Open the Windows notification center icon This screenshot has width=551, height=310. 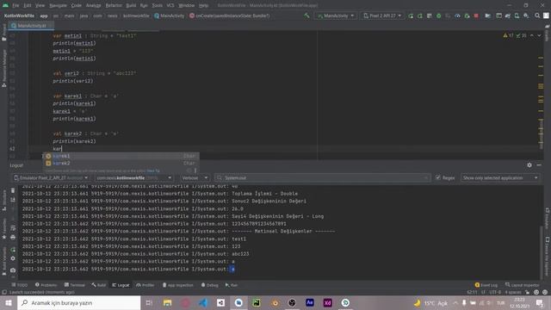tap(540, 302)
